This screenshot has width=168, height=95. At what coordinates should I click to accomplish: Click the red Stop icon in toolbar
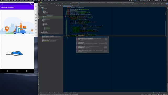(x=144, y=4)
